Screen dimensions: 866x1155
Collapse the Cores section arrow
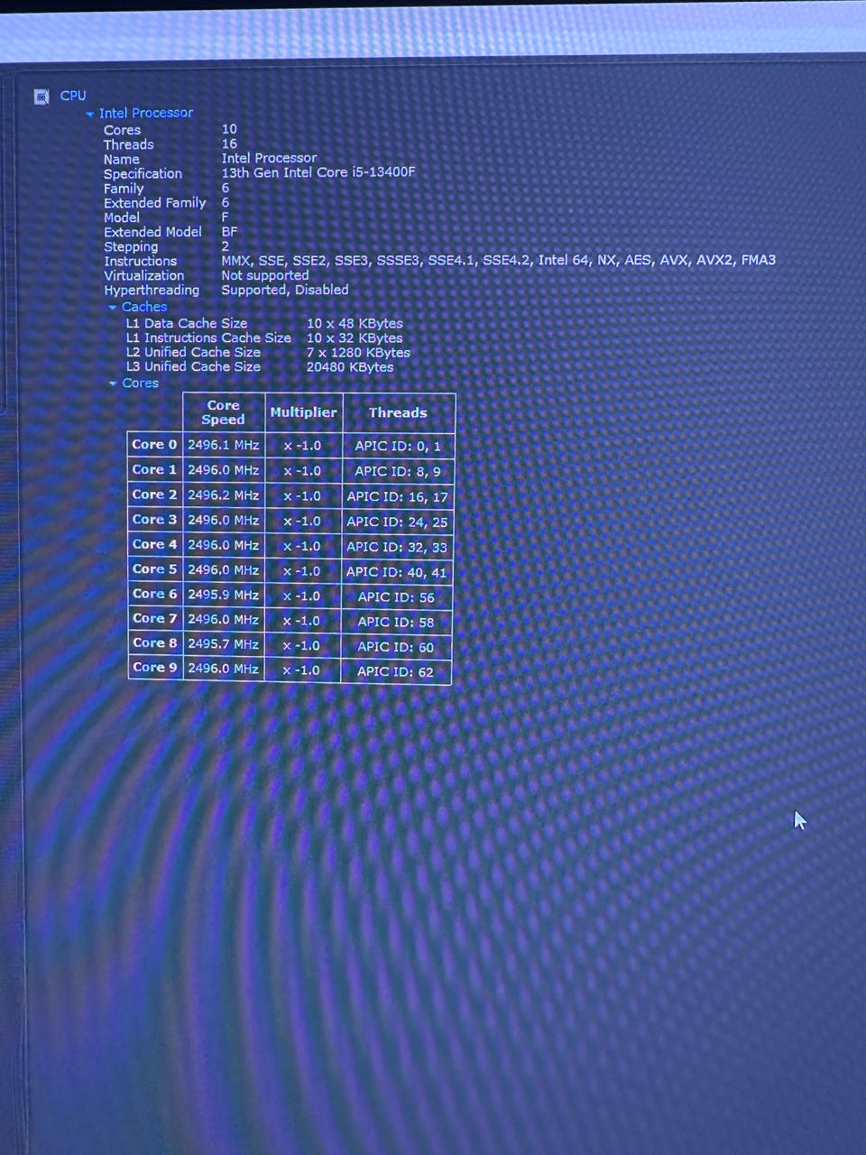coord(113,383)
